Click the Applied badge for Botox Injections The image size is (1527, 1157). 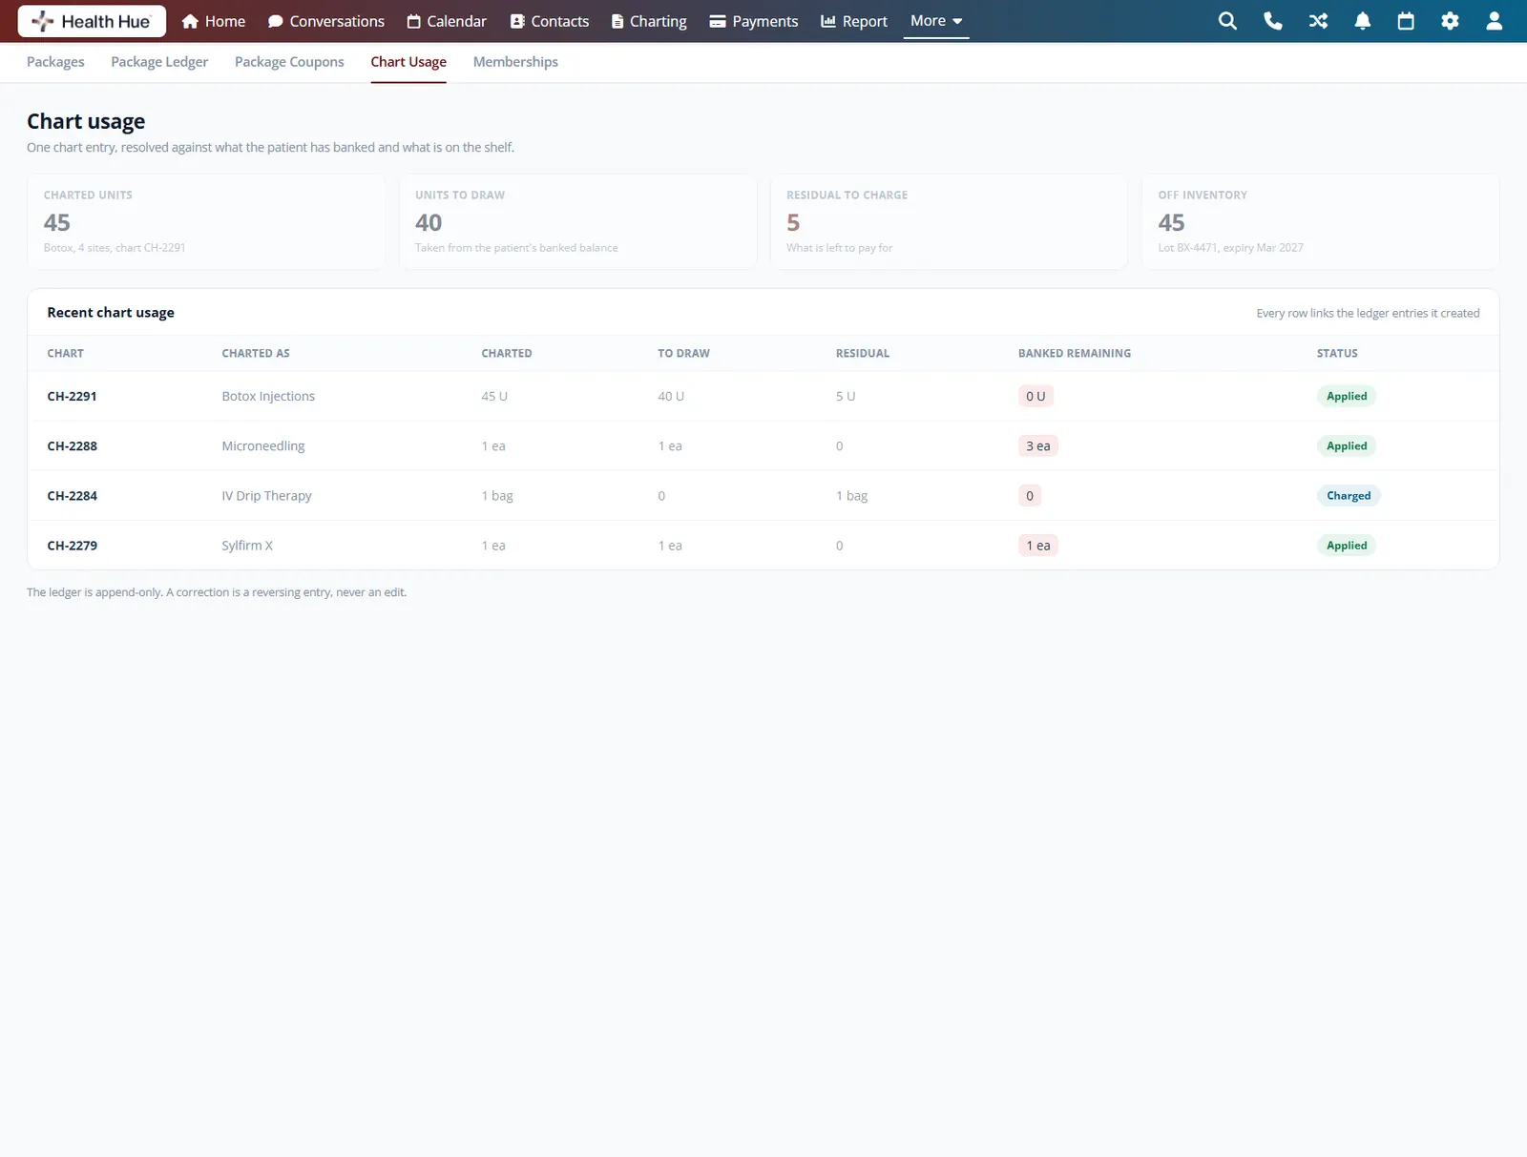point(1347,396)
